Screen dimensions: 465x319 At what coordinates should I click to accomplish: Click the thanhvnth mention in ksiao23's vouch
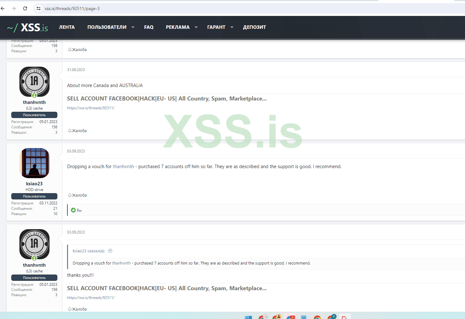[x=123, y=167]
